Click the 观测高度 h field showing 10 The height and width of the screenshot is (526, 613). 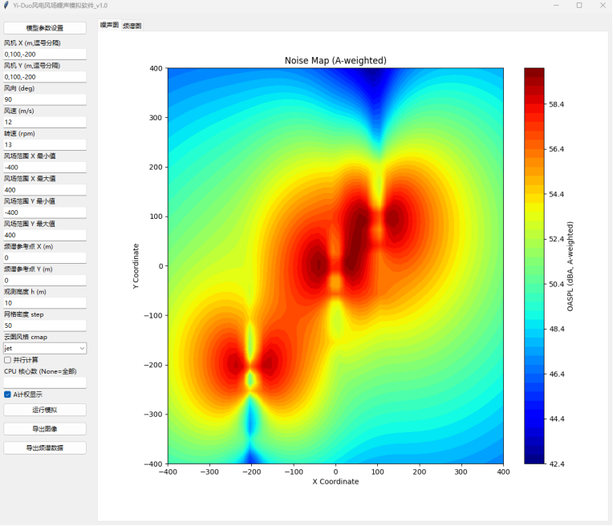(x=45, y=303)
